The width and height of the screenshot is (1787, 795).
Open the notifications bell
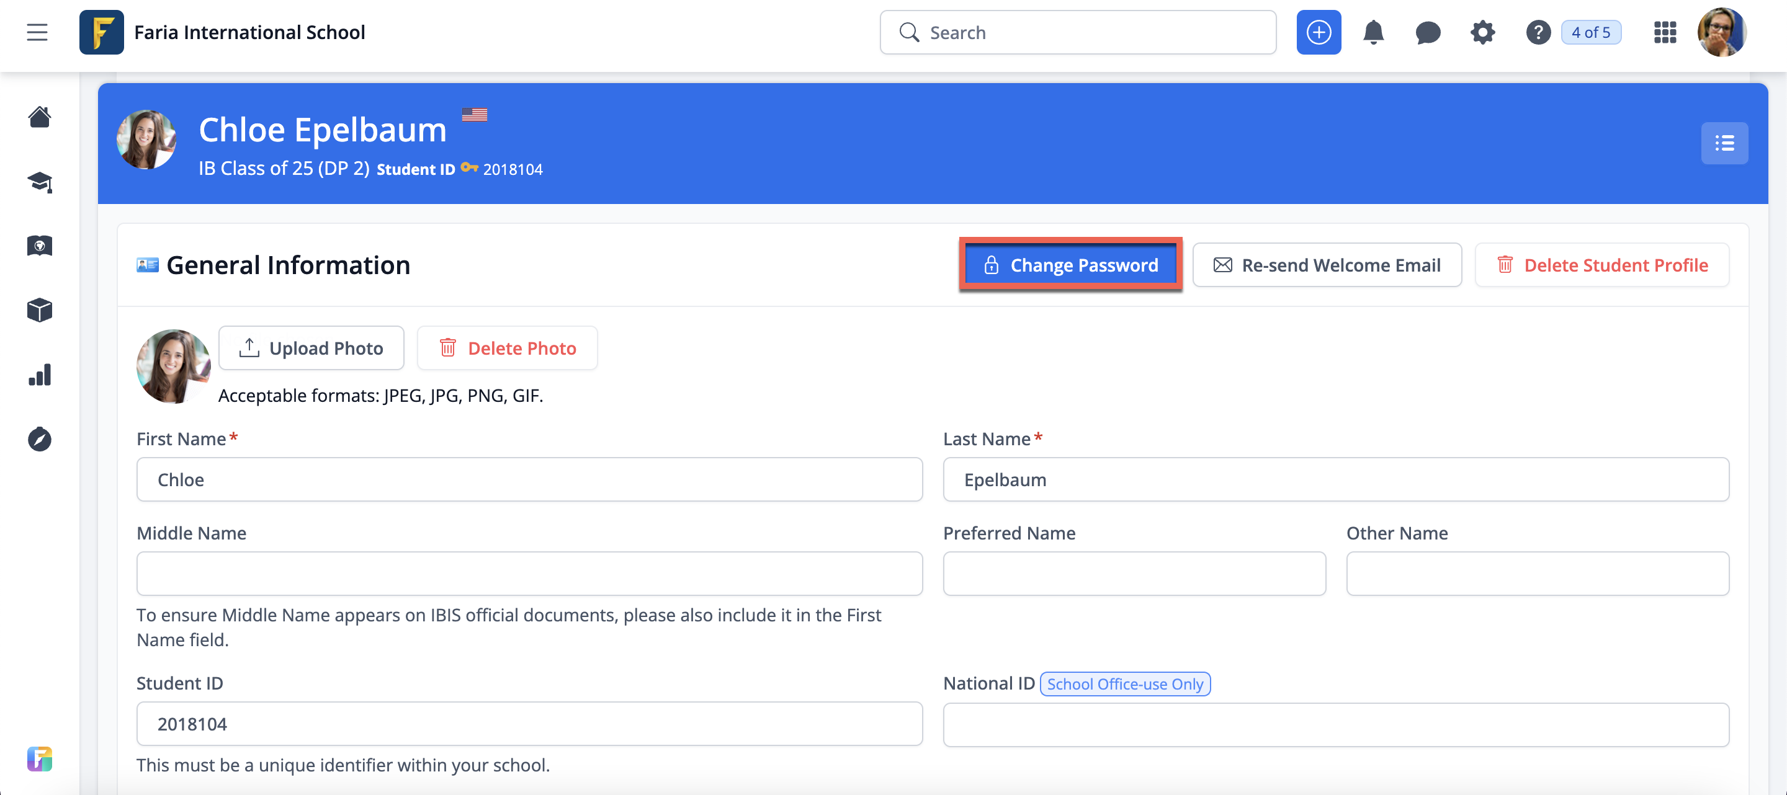1373,33
